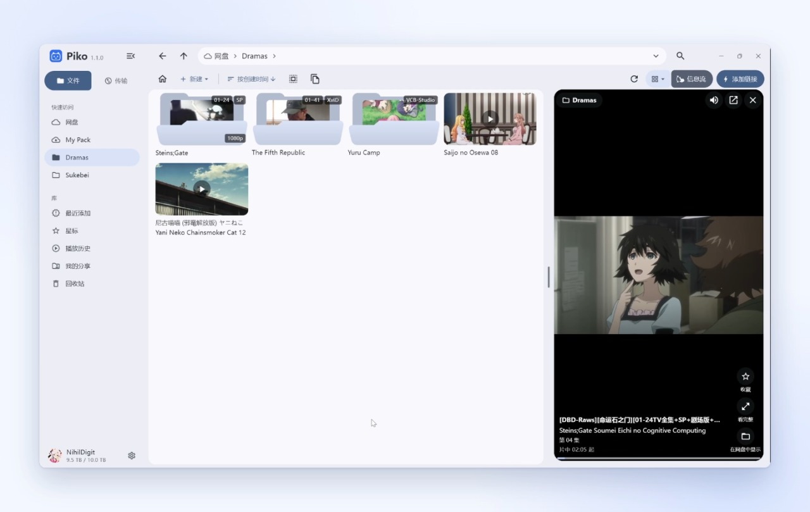Open 星标 starred items
This screenshot has height=512, width=810.
[x=92, y=231]
